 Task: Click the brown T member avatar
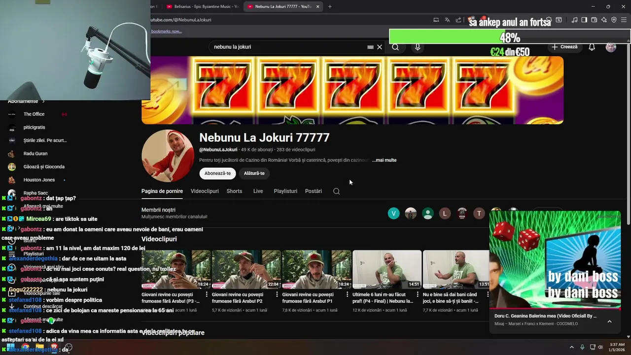(x=479, y=213)
